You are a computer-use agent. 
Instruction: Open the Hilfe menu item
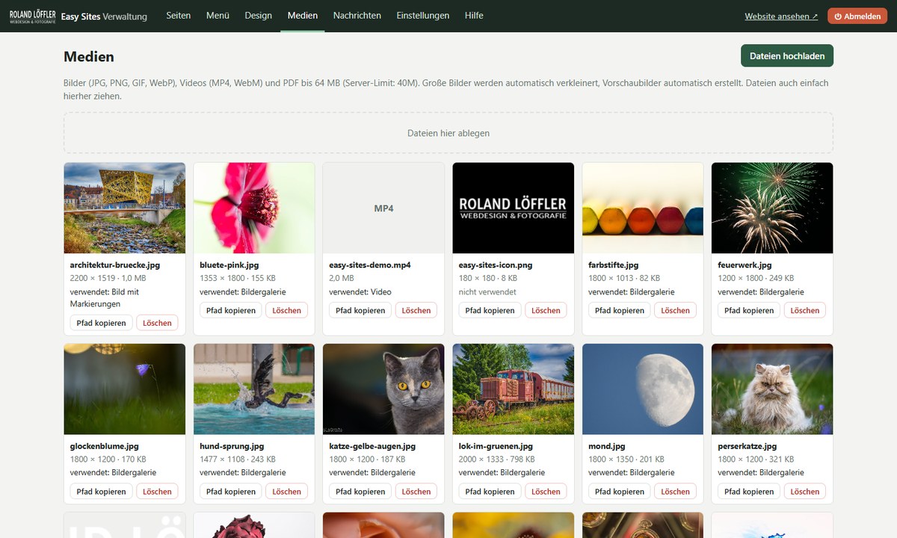(474, 16)
